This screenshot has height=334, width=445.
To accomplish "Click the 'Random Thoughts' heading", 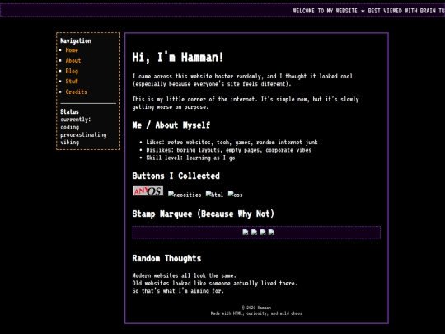I will 166,258.
